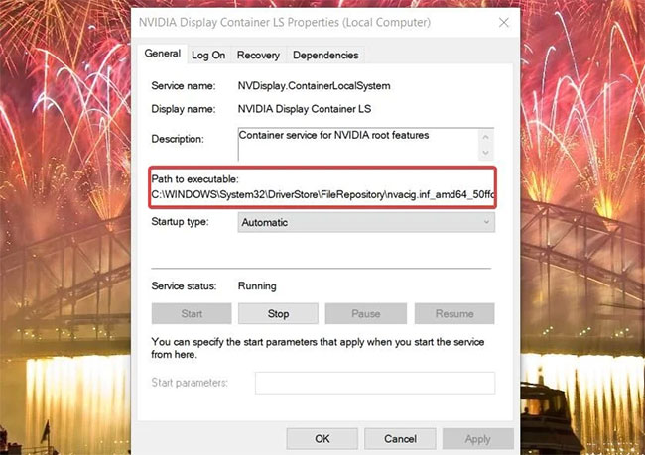Click the Startup type label
The image size is (645, 455).
180,222
